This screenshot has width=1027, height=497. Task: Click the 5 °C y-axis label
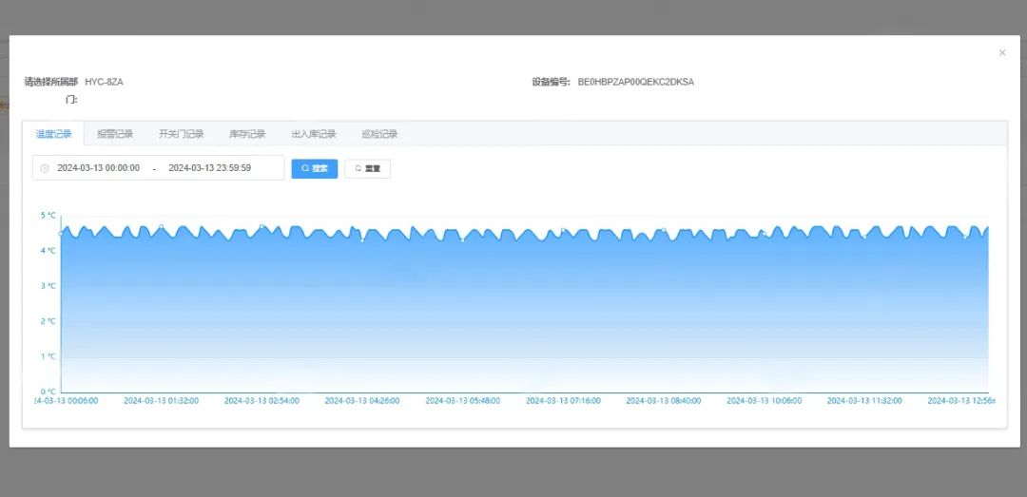click(49, 215)
